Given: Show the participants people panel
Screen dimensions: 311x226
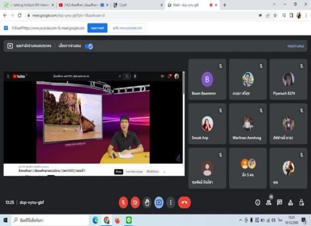Looking at the screenshot, I should coord(269,202).
